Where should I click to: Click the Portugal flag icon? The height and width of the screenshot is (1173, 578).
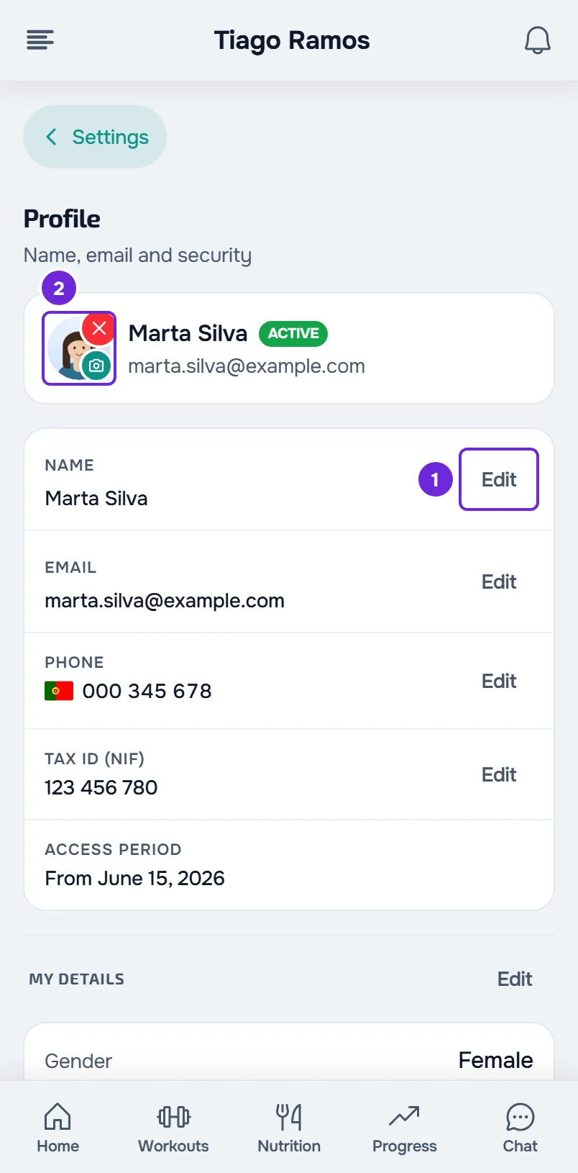pyautogui.click(x=59, y=691)
